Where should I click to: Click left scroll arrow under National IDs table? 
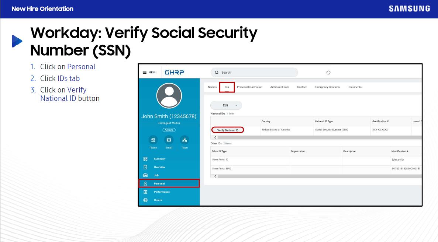tap(215, 137)
